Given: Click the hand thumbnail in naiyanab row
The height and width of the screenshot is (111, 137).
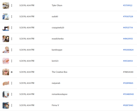Looking at the screenshot, I should click(x=6, y=84).
